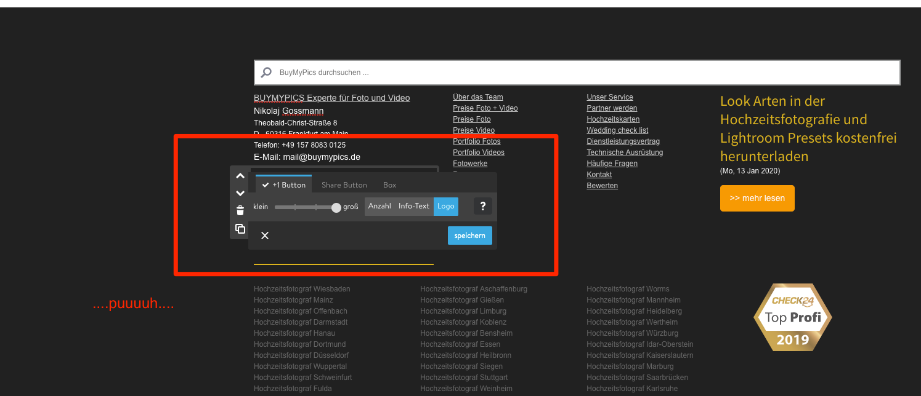This screenshot has width=921, height=396.
Task: Open the Dienstleistungsvertrag link
Action: [x=623, y=141]
